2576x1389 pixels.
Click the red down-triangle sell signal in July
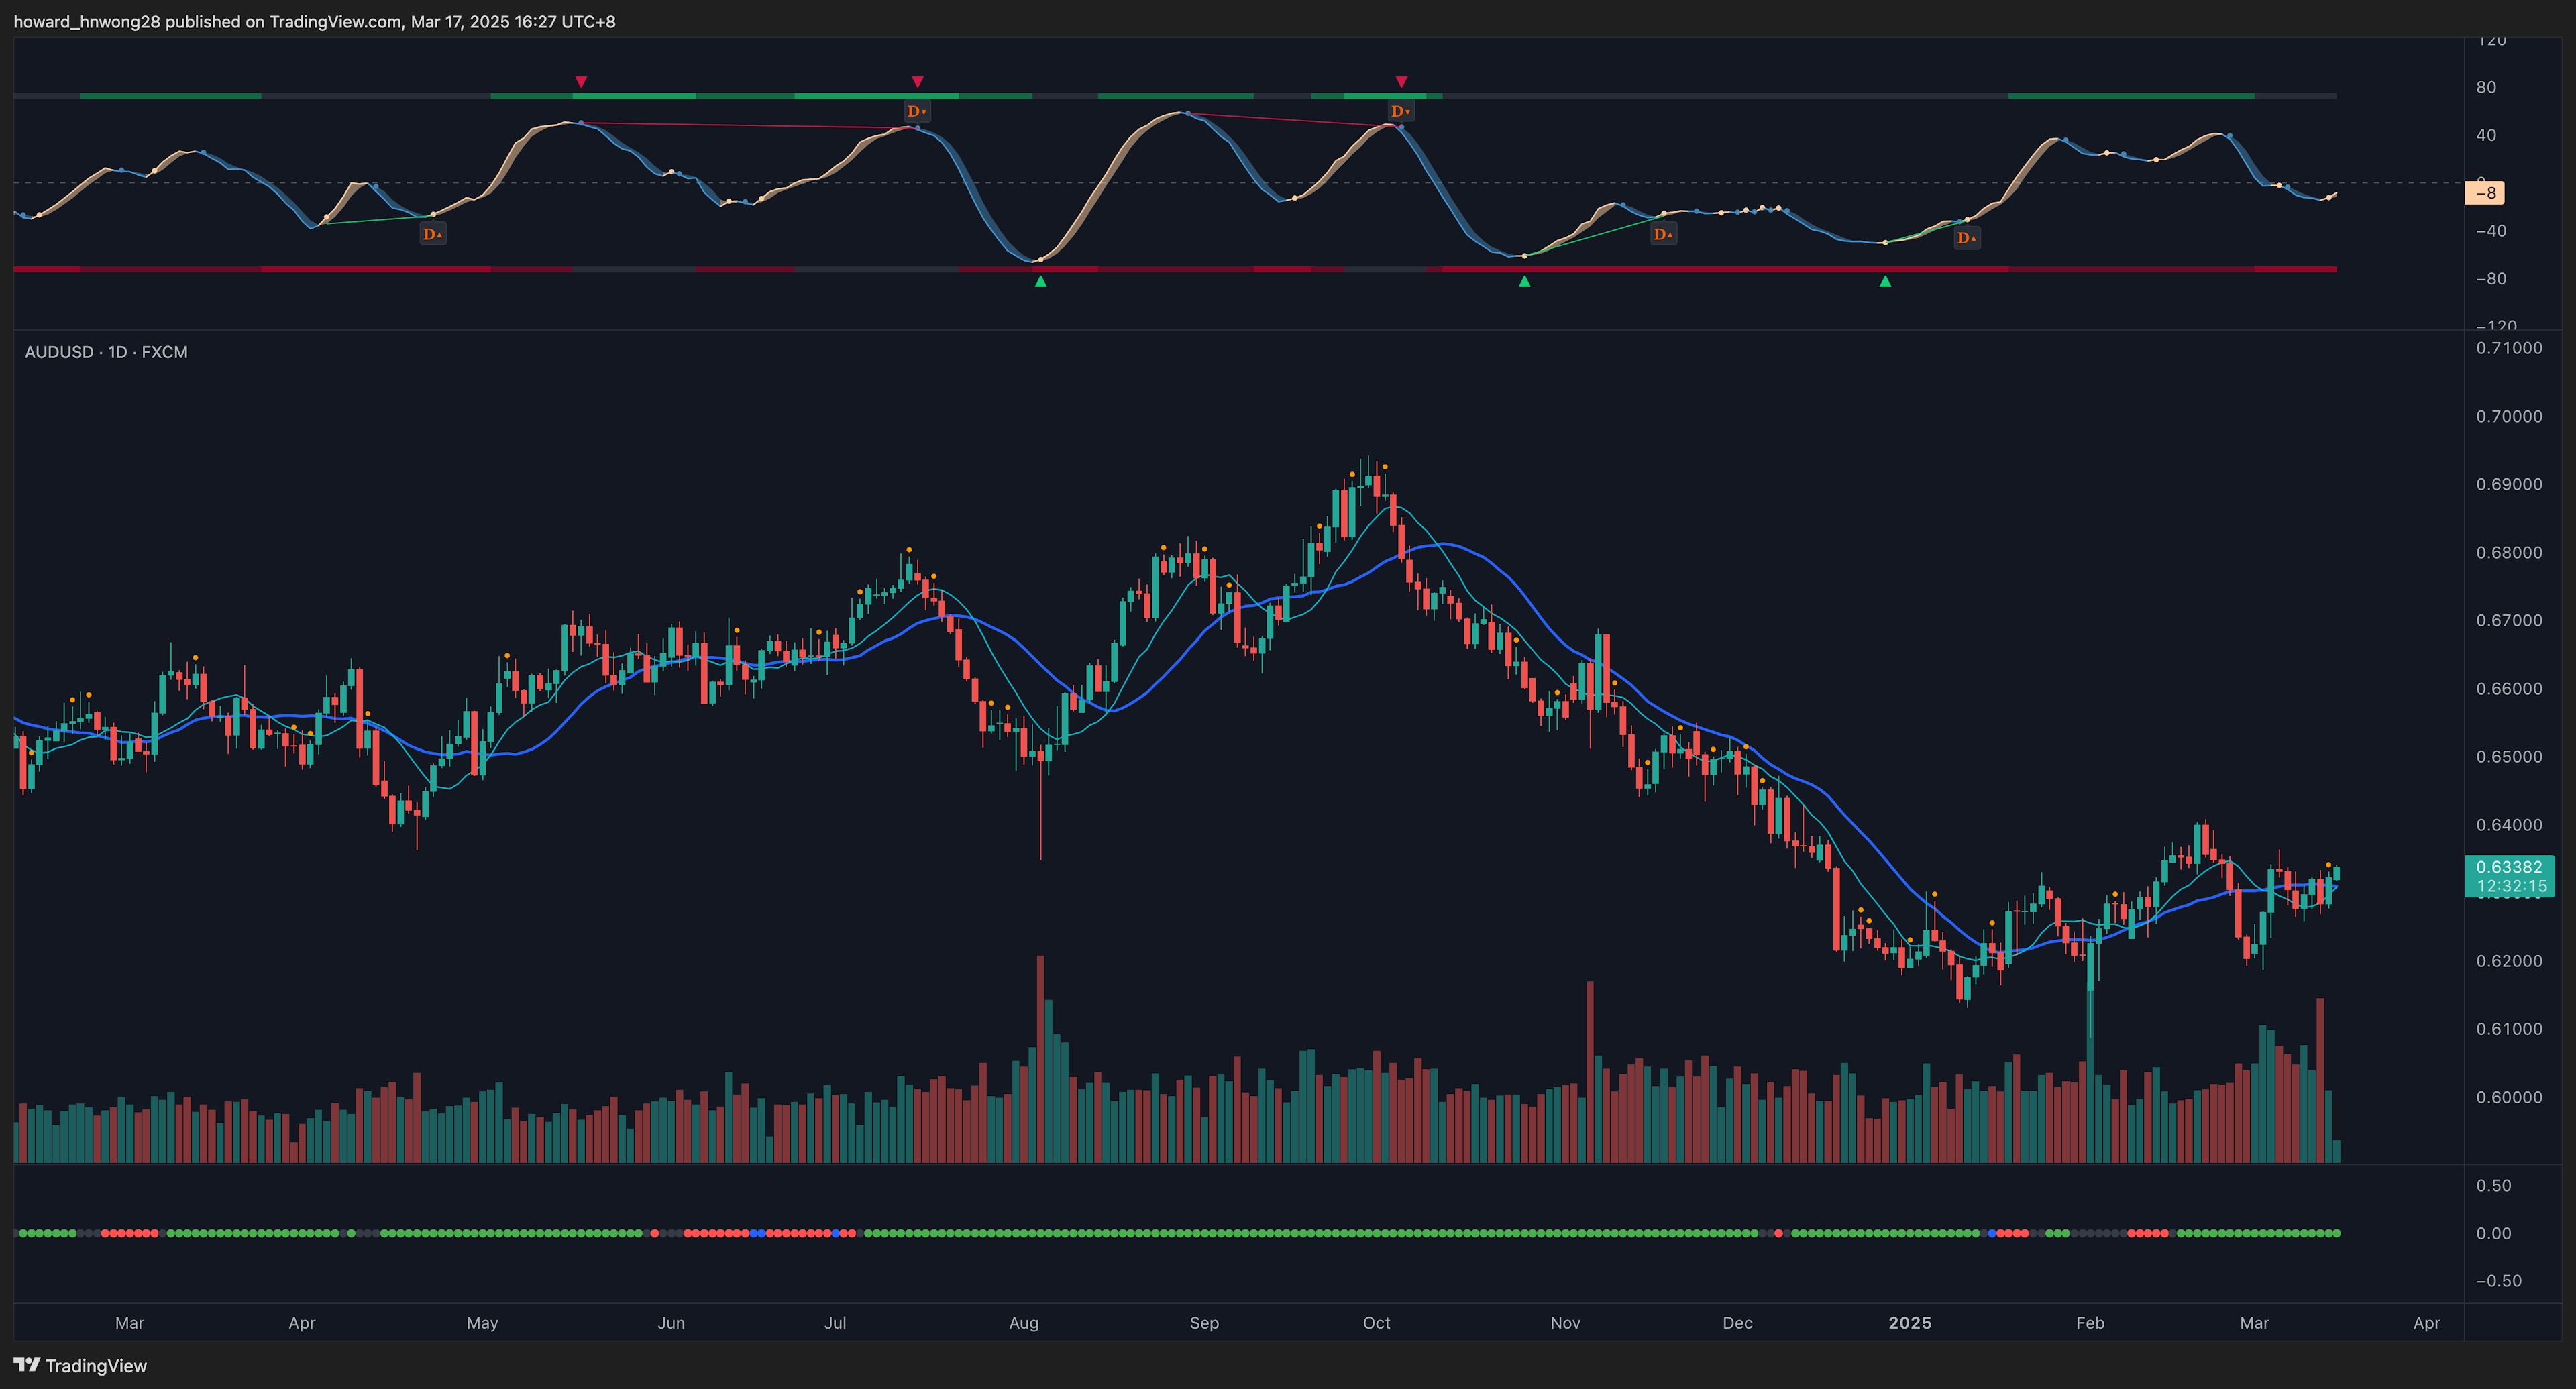[917, 82]
